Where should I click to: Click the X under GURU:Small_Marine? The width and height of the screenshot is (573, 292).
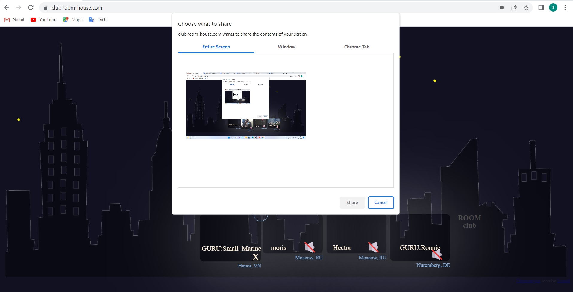pyautogui.click(x=255, y=257)
